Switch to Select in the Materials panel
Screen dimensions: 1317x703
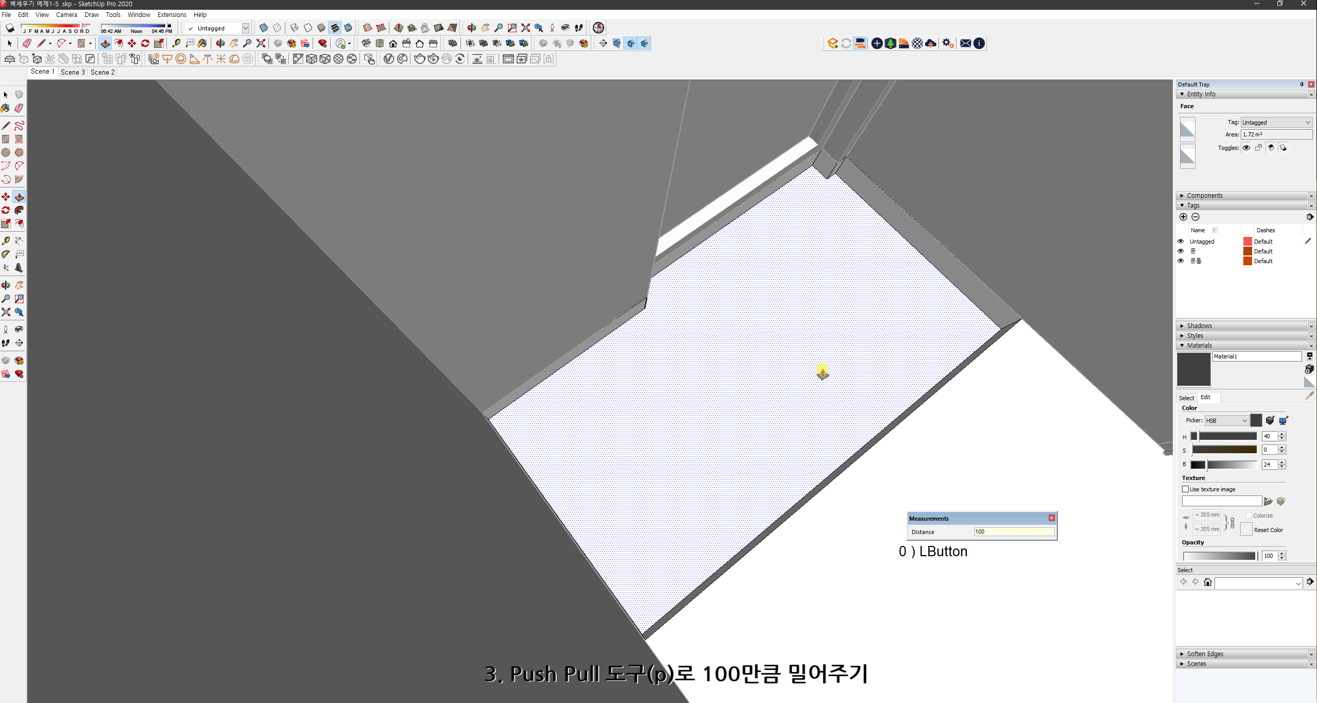[x=1187, y=397]
